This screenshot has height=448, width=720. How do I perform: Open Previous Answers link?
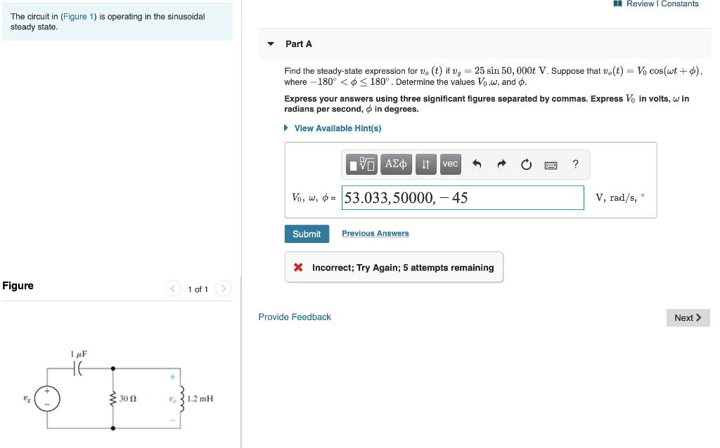tap(375, 233)
